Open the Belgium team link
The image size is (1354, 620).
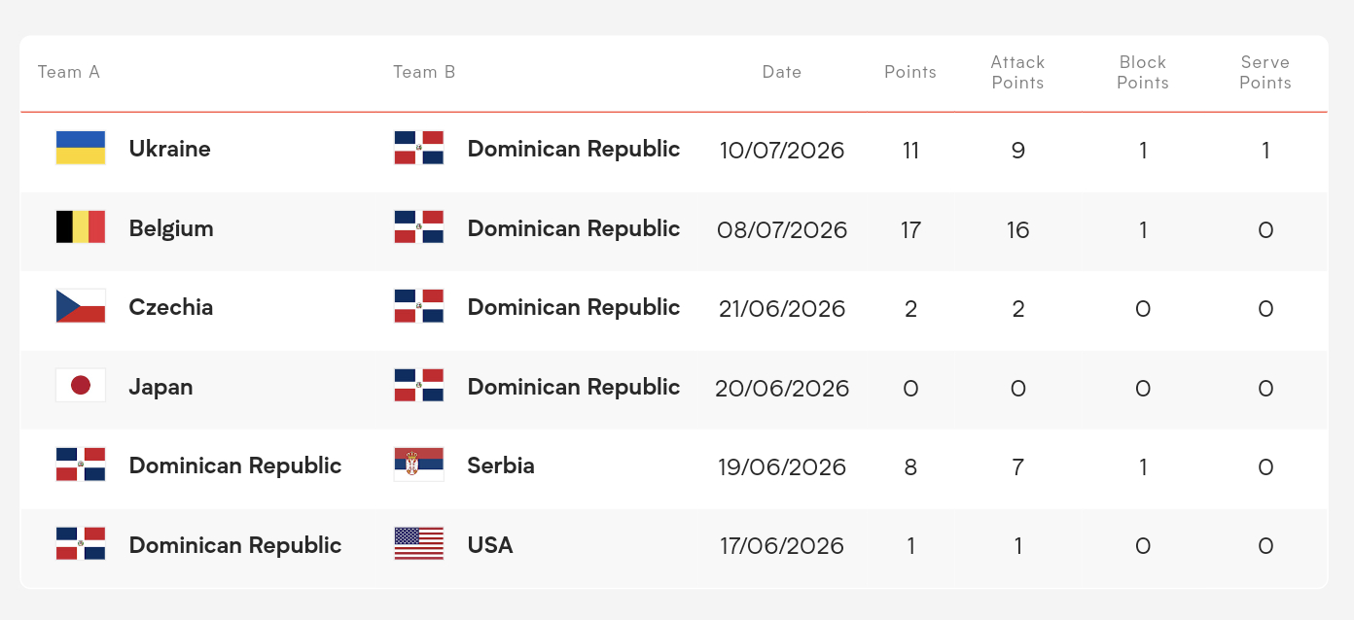[x=171, y=228]
